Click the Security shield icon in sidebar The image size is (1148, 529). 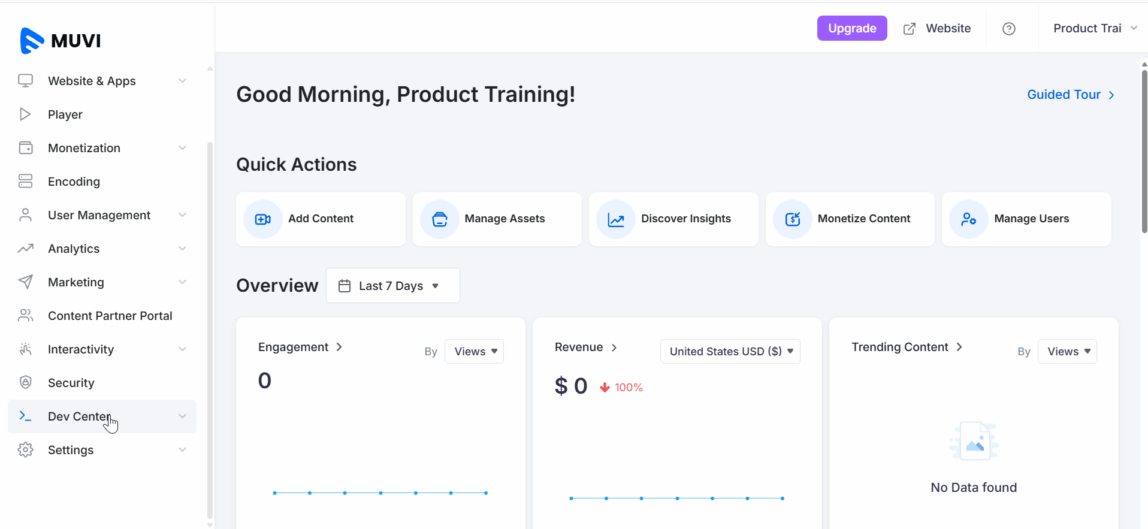click(x=25, y=382)
